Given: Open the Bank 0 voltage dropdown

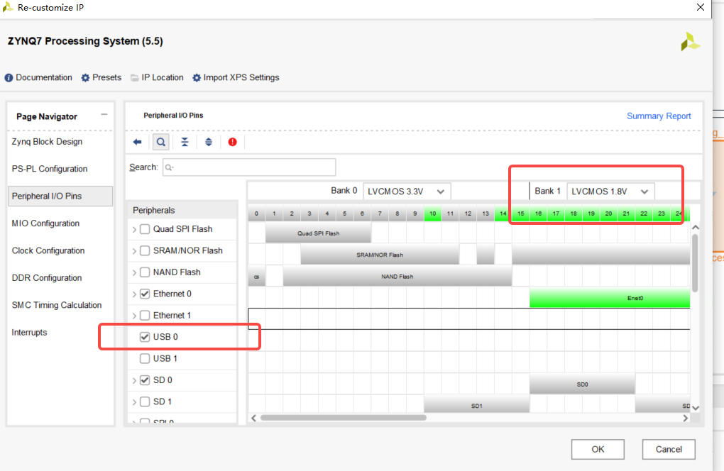Looking at the screenshot, I should [407, 192].
